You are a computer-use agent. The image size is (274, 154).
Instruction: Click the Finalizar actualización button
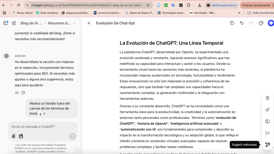[256, 5]
